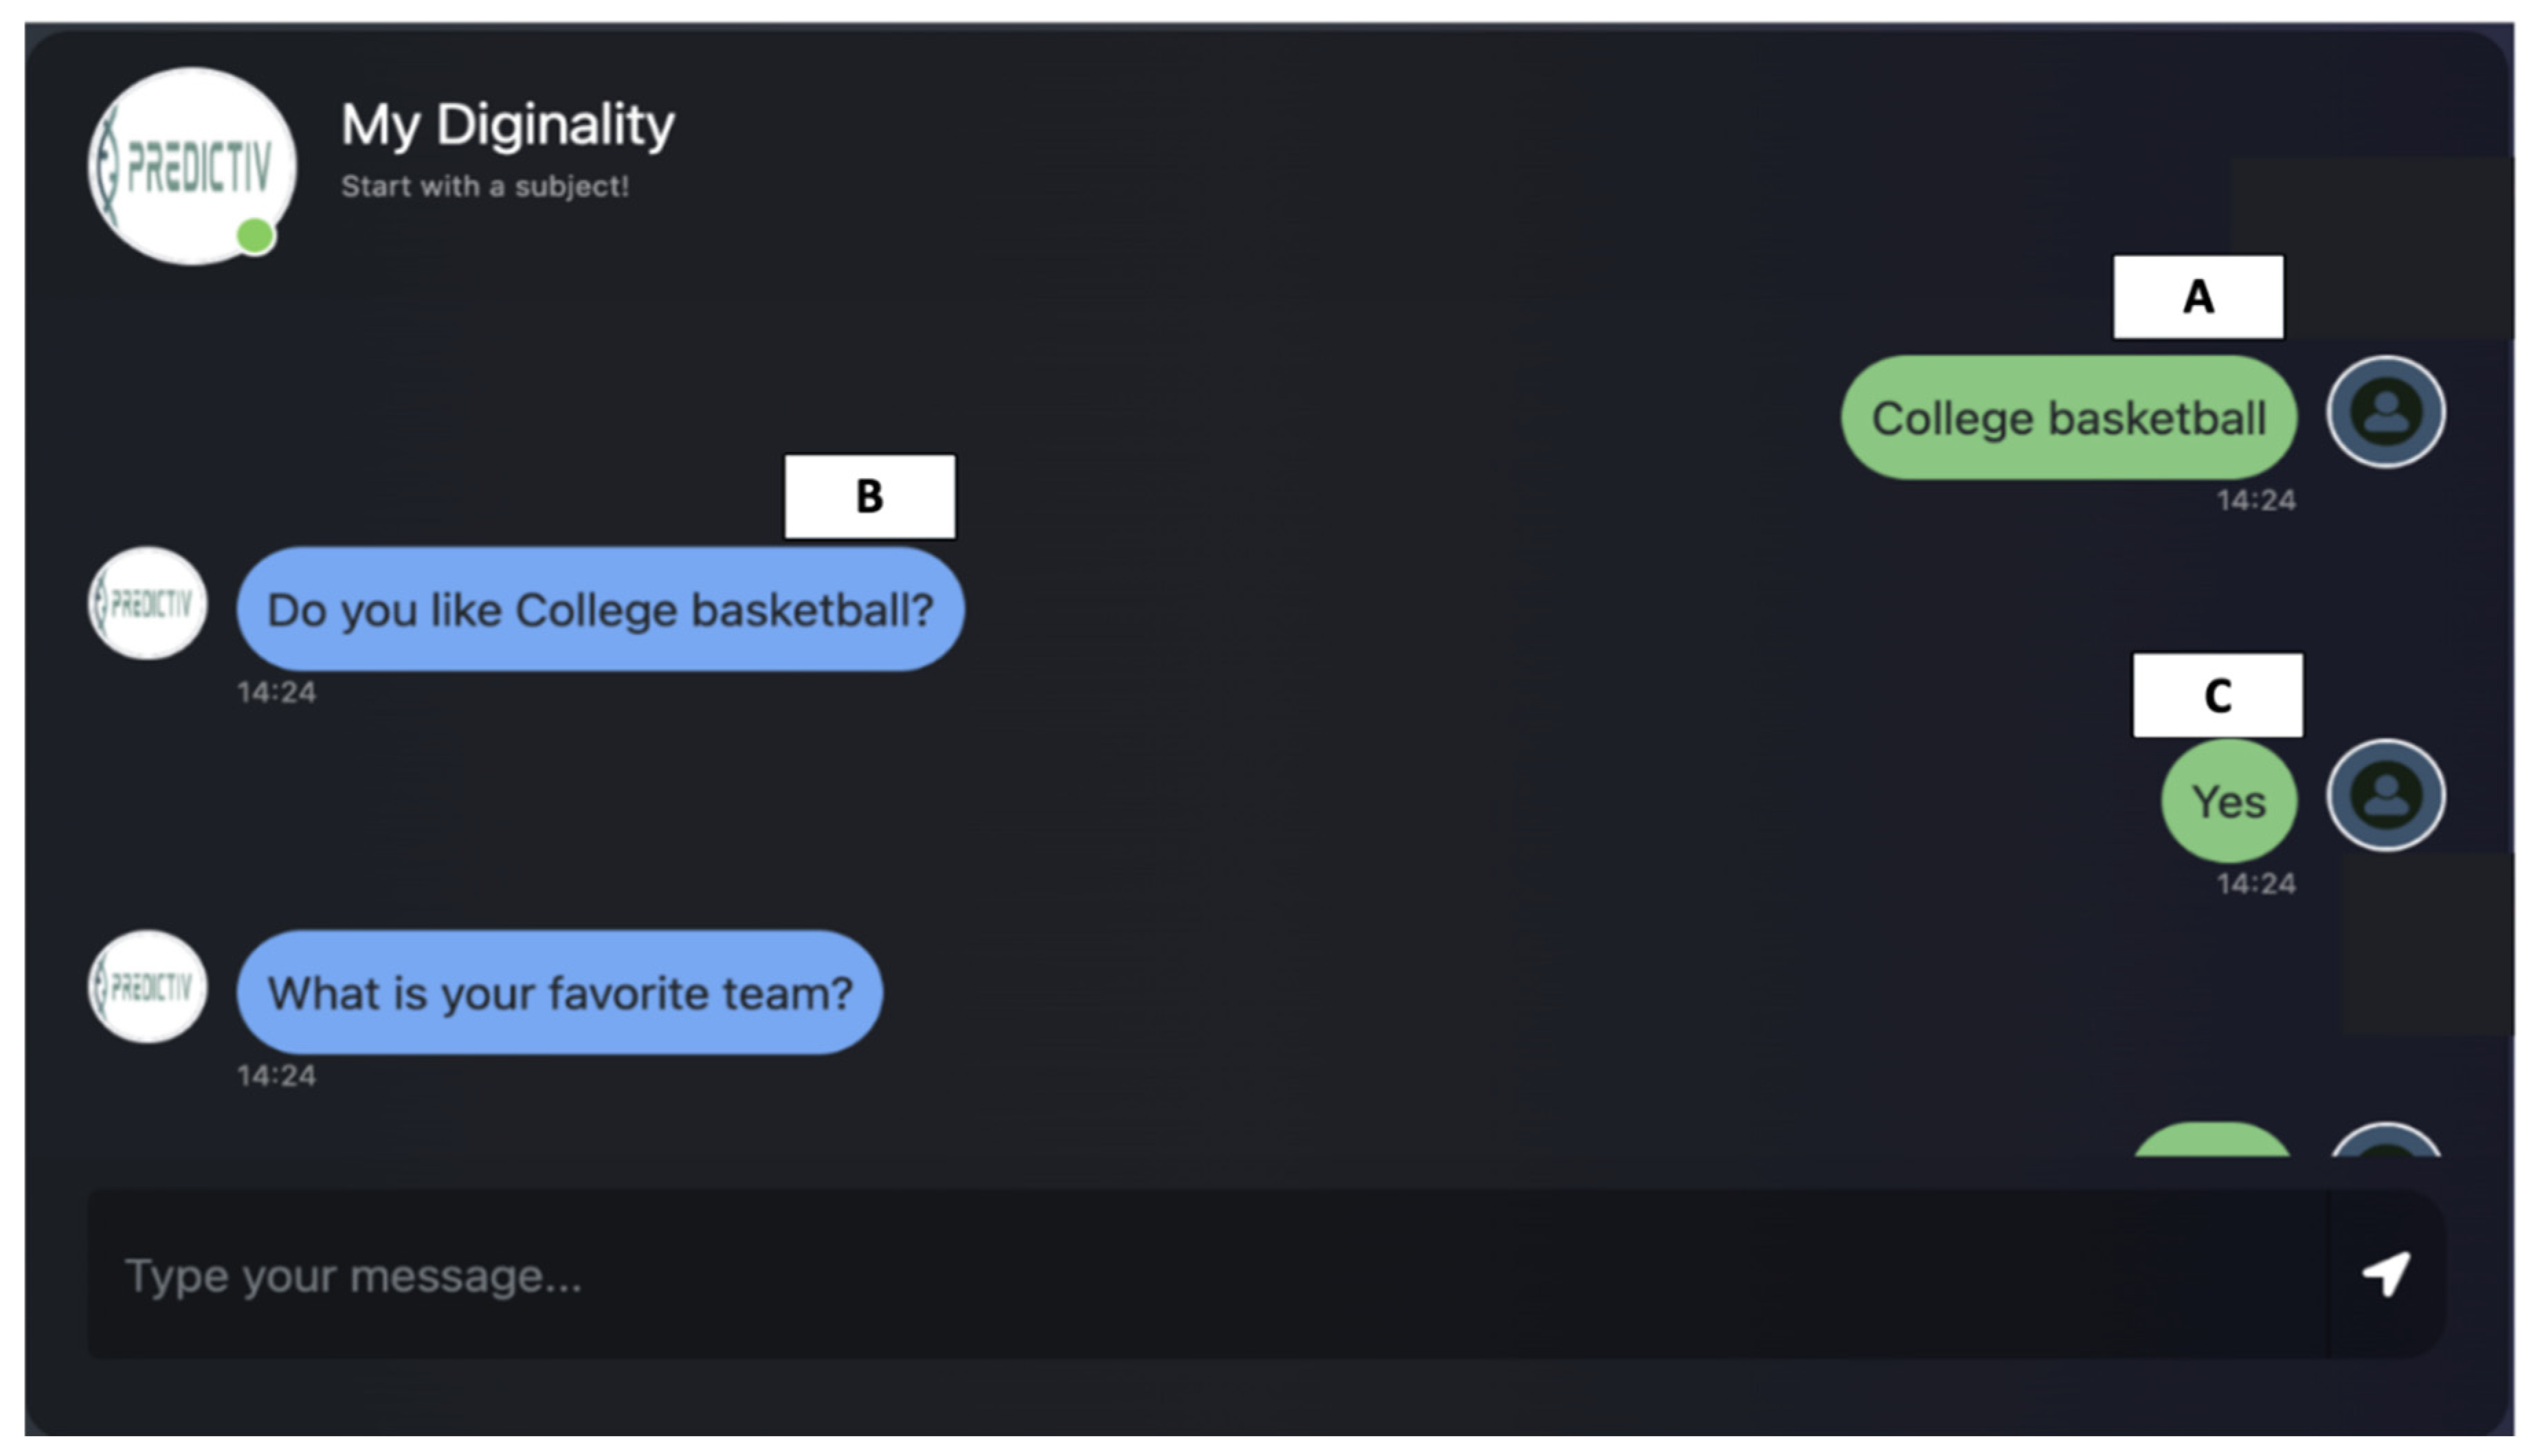Click the label box marked A

coord(2198,297)
